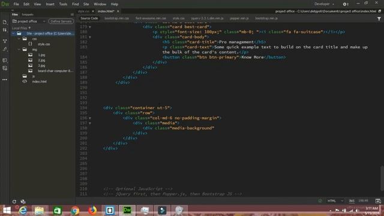Open the three-dots Customize Toolbar icon
This screenshot has height=216, width=384.
(x=5, y=80)
